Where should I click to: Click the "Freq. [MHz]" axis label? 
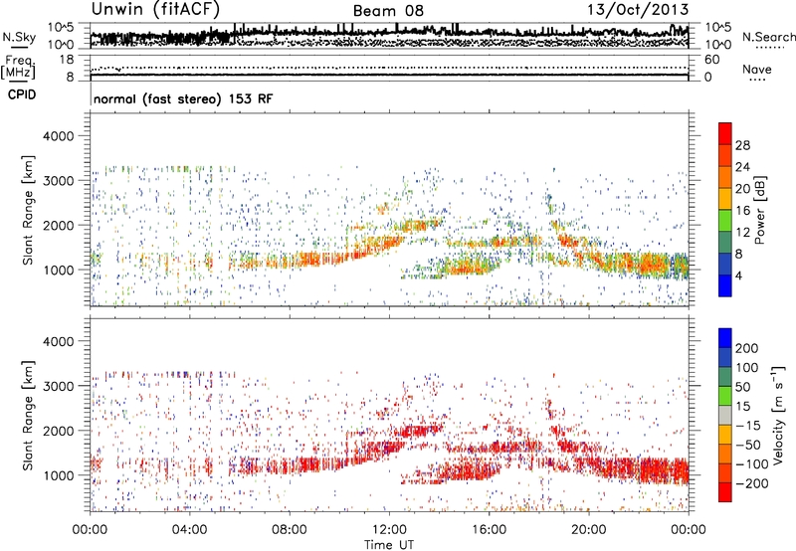[x=18, y=67]
